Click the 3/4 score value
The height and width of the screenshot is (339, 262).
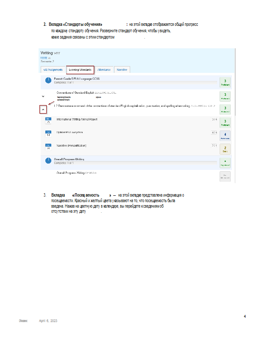tap(214, 119)
